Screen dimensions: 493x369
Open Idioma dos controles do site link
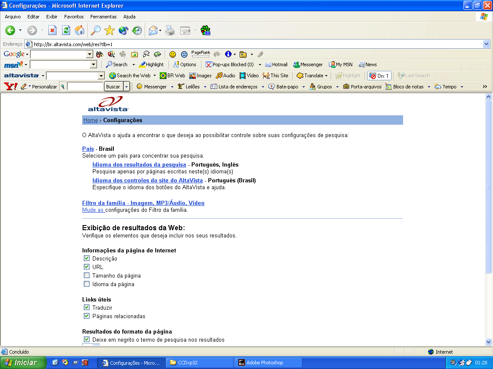click(148, 180)
